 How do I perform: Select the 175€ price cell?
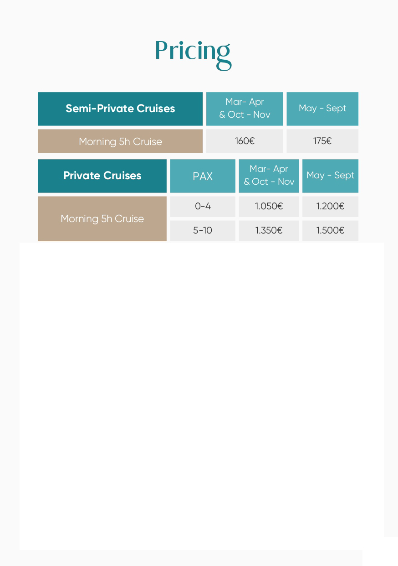tap(322, 141)
